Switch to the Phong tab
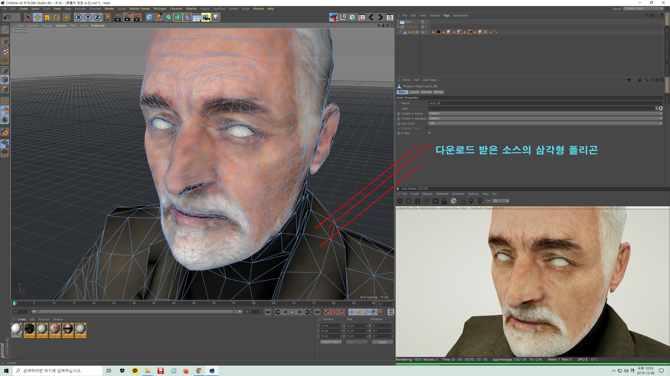This screenshot has width=670, height=376. click(x=438, y=92)
